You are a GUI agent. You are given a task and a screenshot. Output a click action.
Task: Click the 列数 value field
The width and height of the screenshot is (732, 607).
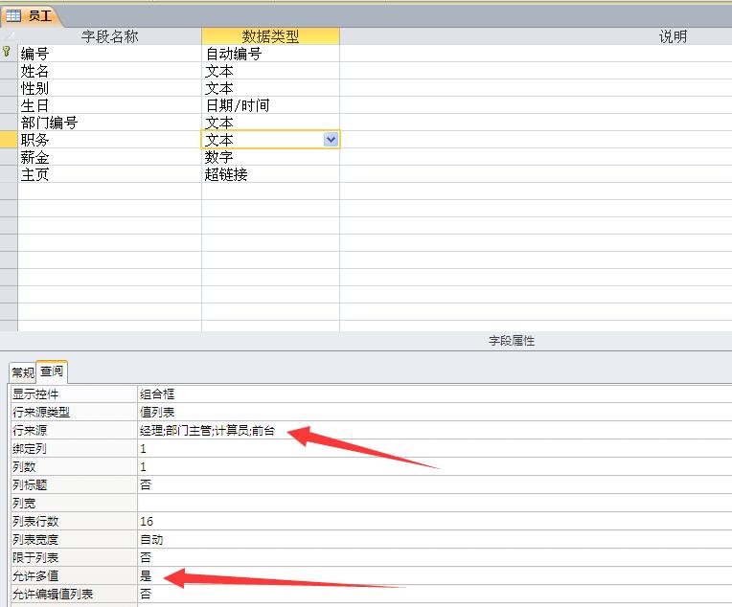coord(435,467)
